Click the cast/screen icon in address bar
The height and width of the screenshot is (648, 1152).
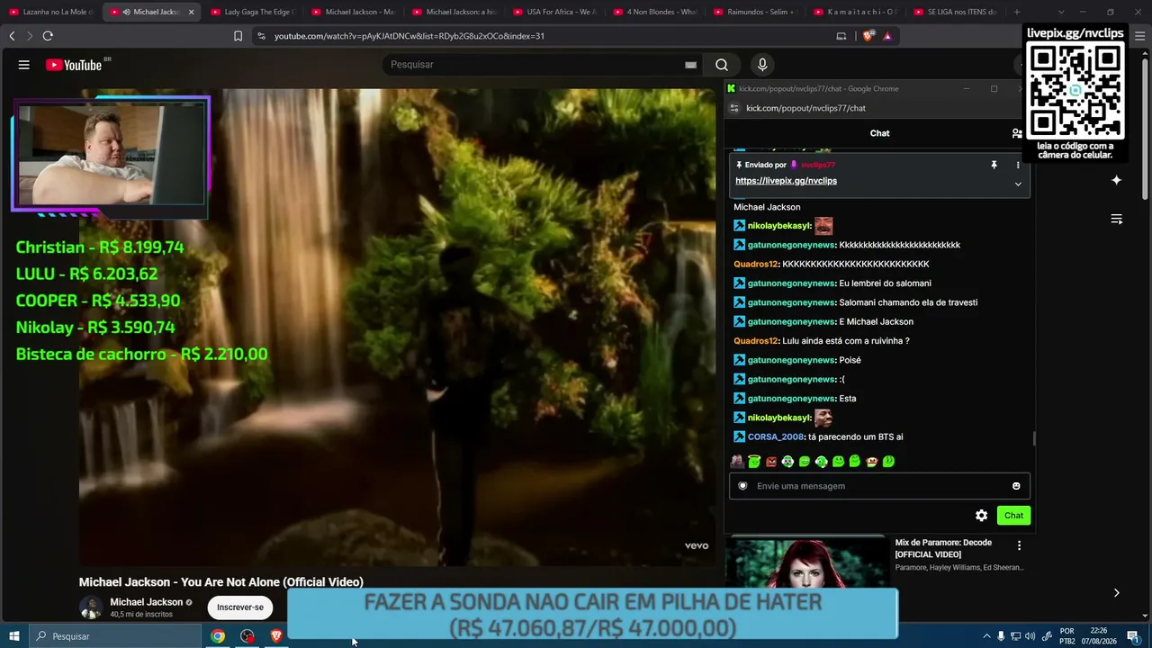[841, 36]
